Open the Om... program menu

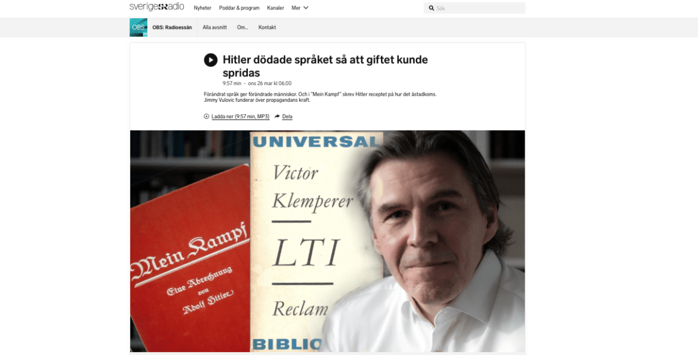[243, 28]
